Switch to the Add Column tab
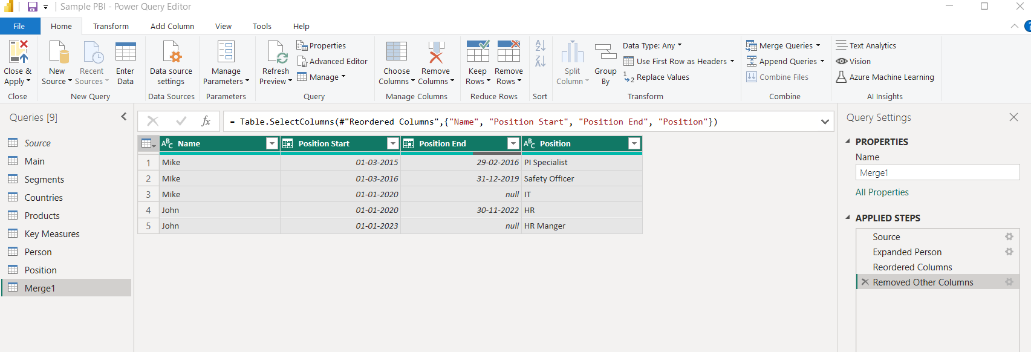Viewport: 1031px width, 352px height. click(172, 26)
